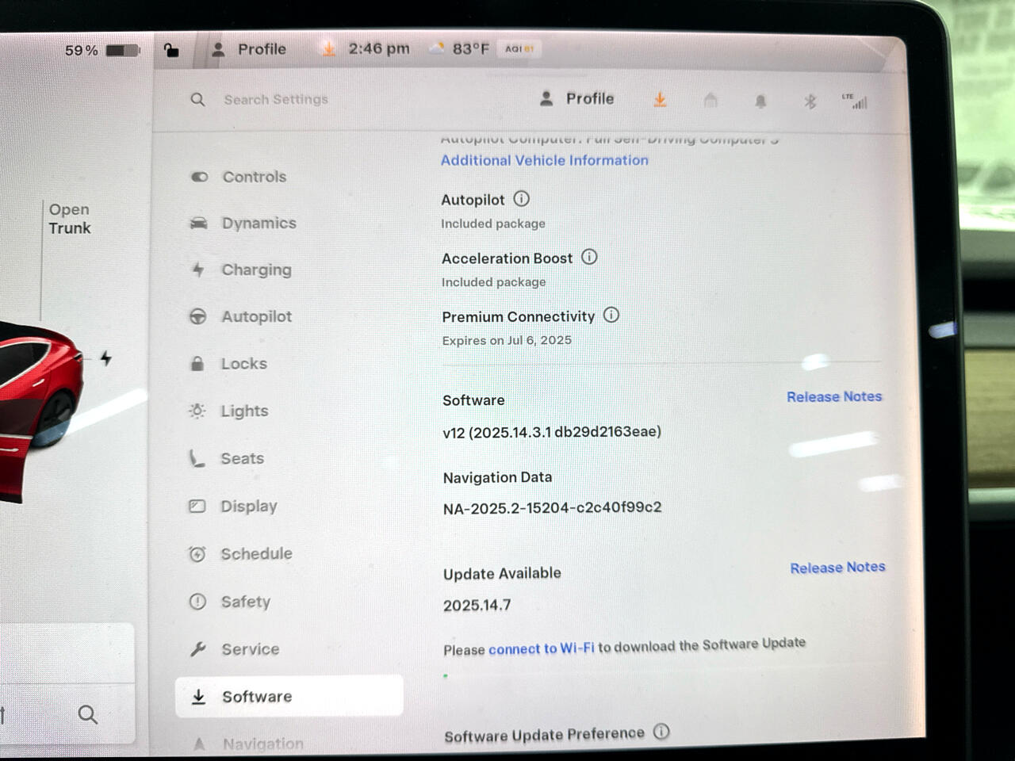Click the search magnifier icon in Settings

[x=197, y=99]
